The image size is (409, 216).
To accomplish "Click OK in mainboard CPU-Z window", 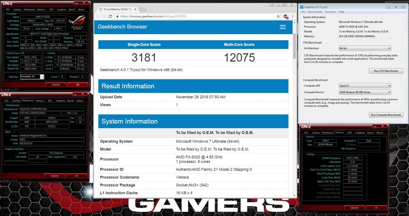I will 76,176.
